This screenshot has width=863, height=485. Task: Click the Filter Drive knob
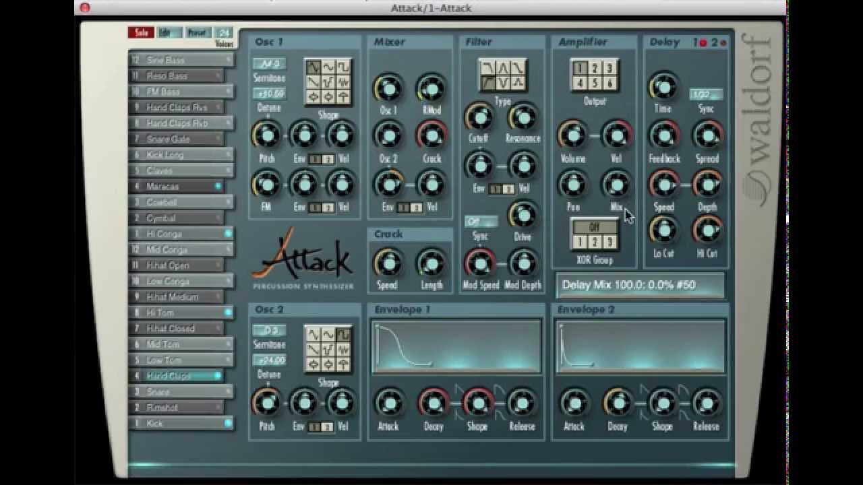coord(523,215)
